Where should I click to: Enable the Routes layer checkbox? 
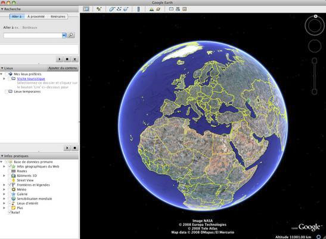[10, 171]
